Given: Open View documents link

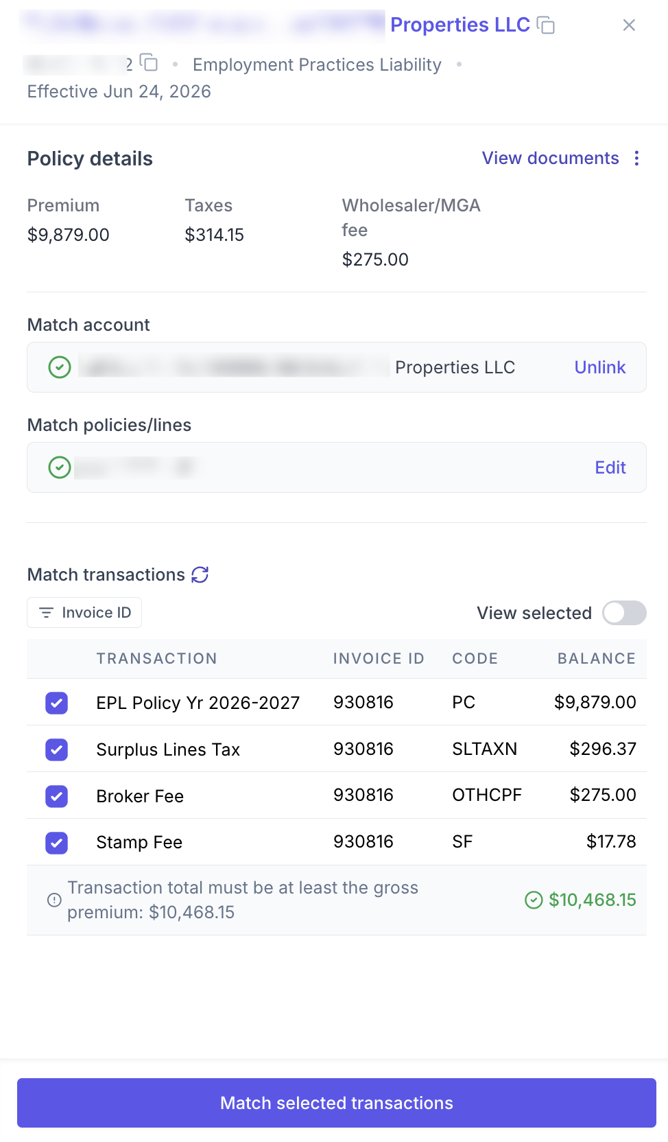Looking at the screenshot, I should pyautogui.click(x=550, y=159).
